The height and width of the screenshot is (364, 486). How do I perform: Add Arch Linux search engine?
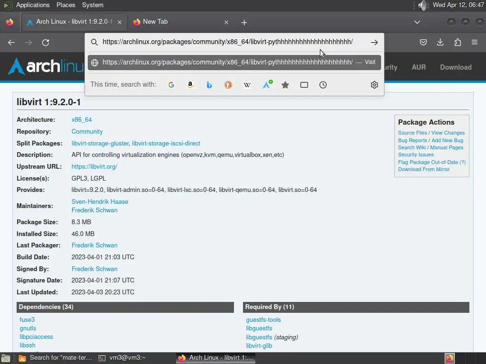tap(267, 84)
